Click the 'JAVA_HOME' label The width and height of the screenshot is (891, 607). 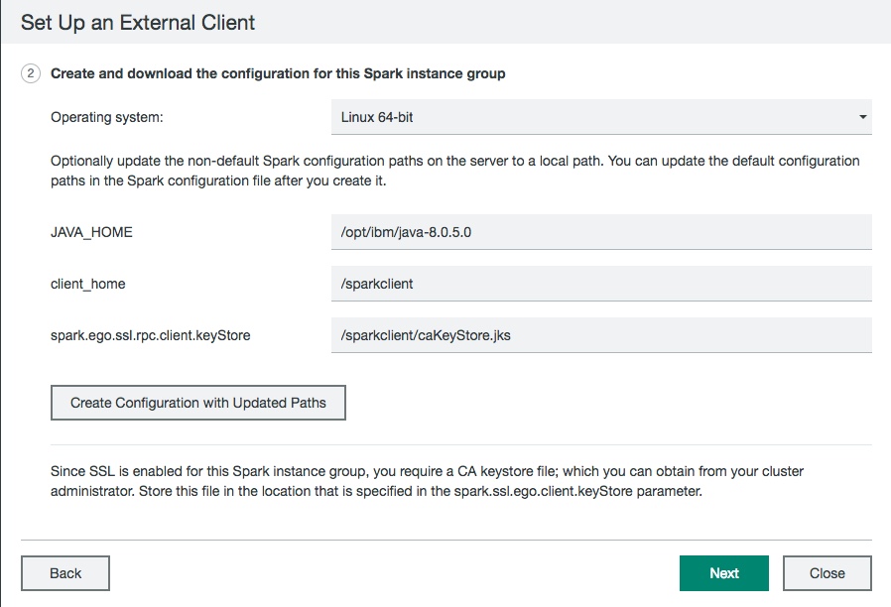91,233
